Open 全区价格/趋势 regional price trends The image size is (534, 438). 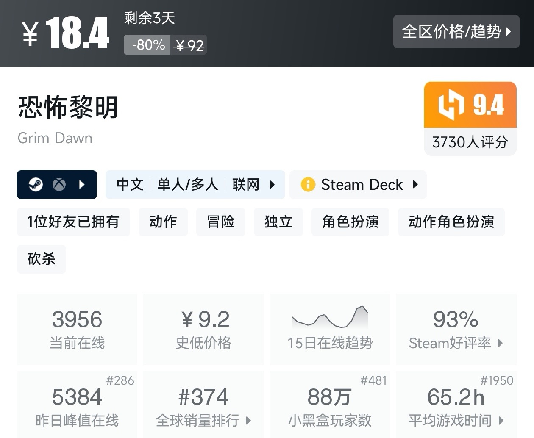(456, 32)
